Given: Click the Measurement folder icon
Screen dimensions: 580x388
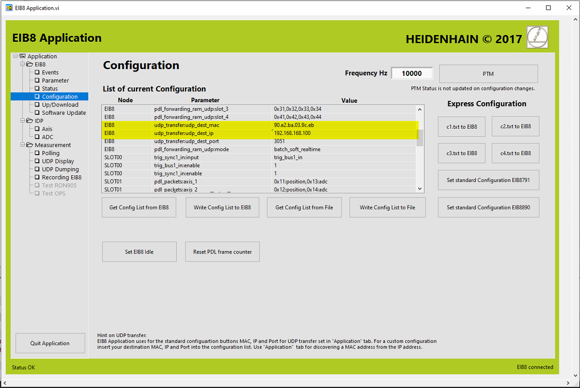Looking at the screenshot, I should click(30, 145).
